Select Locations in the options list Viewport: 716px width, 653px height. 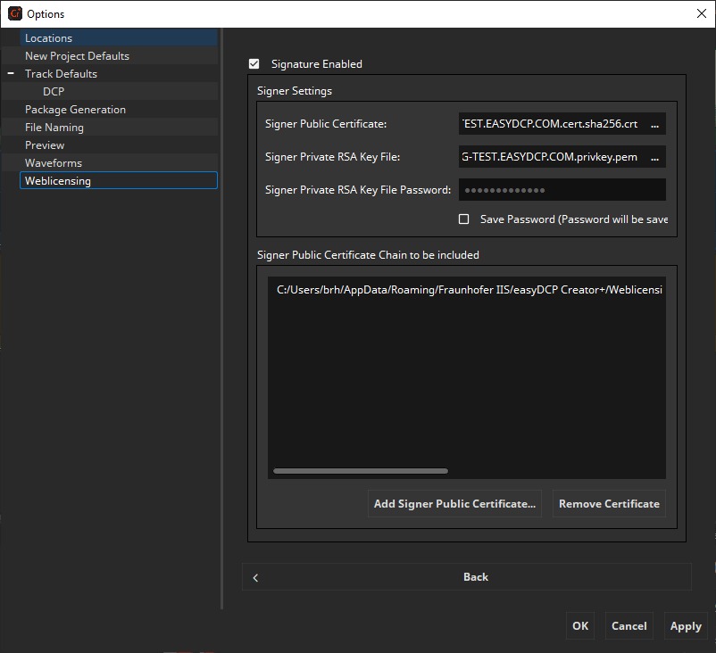49,38
